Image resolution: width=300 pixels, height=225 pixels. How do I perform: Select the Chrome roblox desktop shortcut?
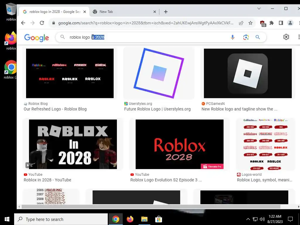click(x=11, y=70)
